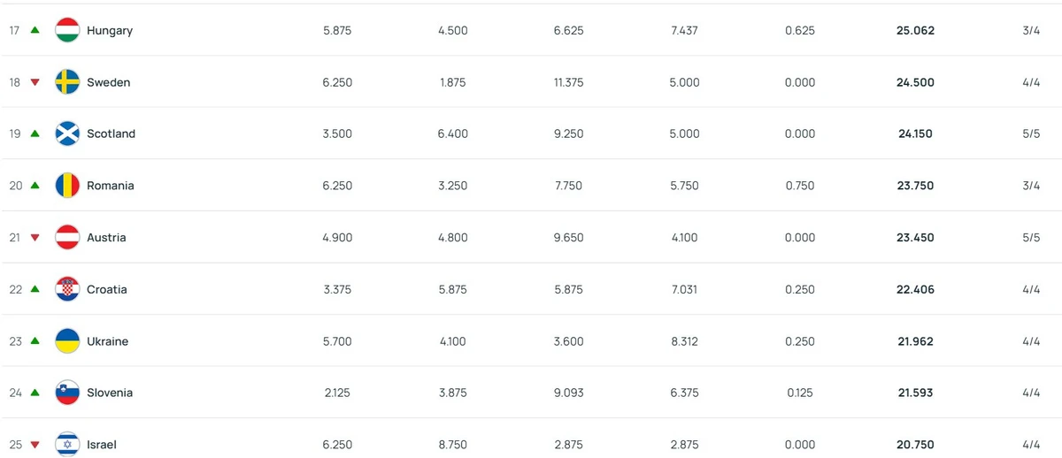Click the Scotland flag icon

click(67, 134)
